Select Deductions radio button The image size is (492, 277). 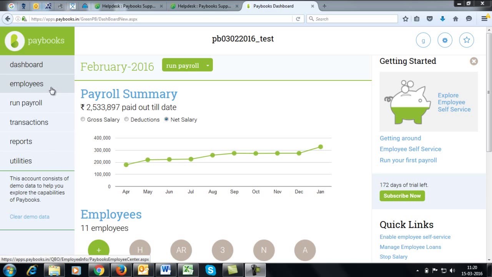tap(126, 119)
